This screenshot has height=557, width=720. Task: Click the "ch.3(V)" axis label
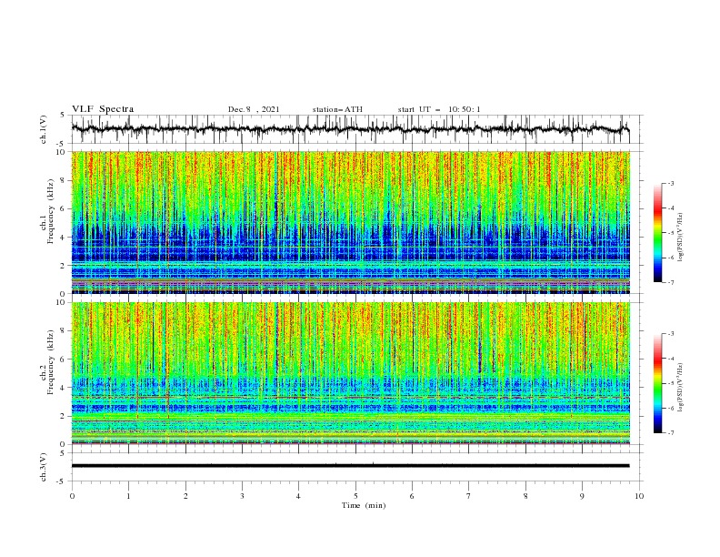[x=44, y=467]
